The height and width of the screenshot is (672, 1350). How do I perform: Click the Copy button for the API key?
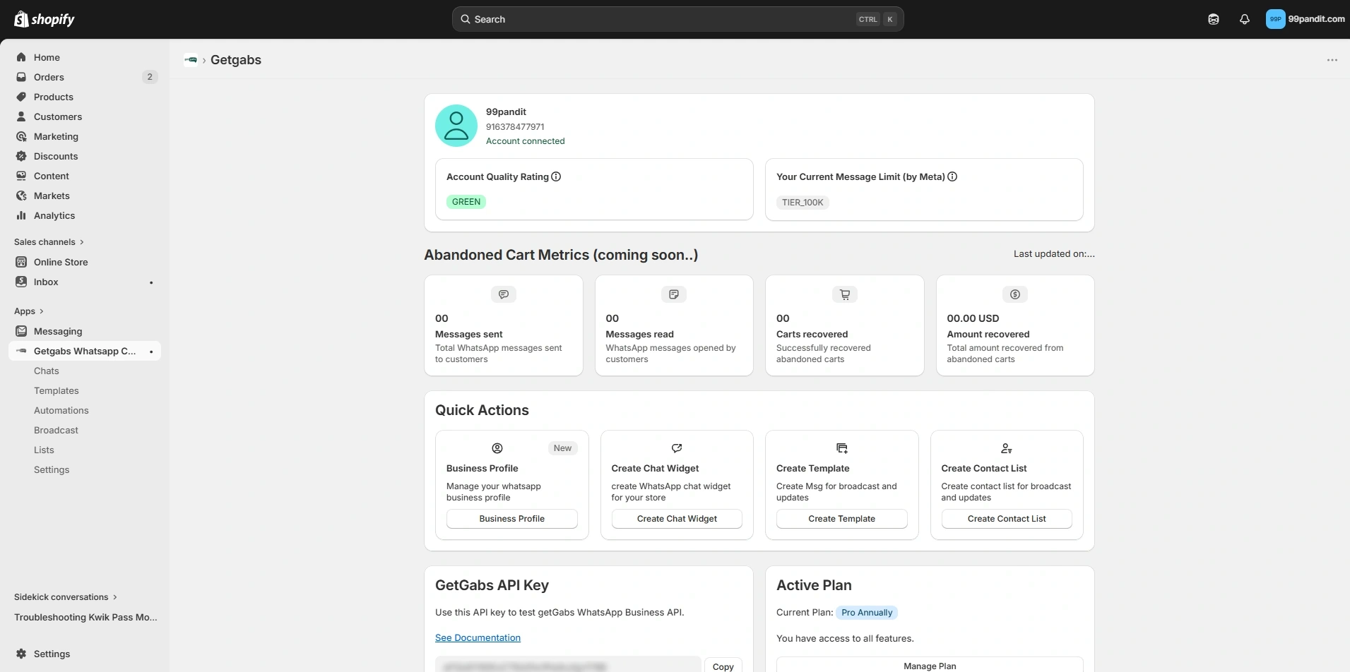click(x=723, y=666)
